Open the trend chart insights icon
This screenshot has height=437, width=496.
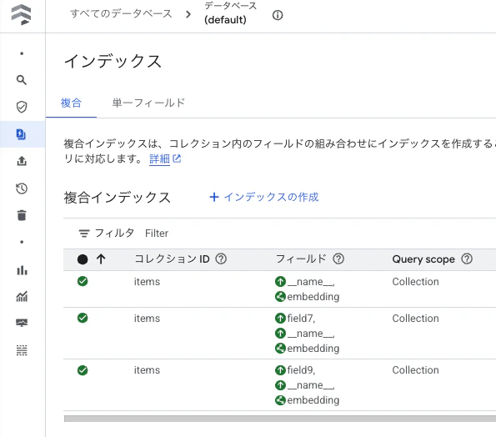[22, 297]
